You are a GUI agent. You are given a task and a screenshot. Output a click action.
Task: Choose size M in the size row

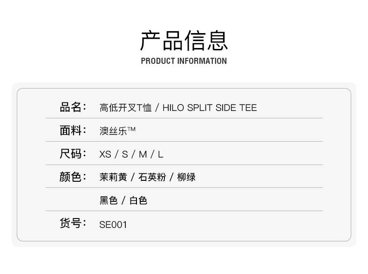143,155
